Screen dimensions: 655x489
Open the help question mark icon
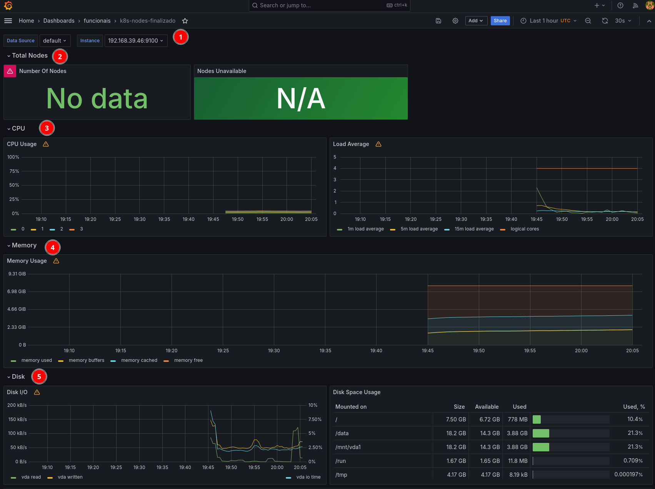(620, 5)
